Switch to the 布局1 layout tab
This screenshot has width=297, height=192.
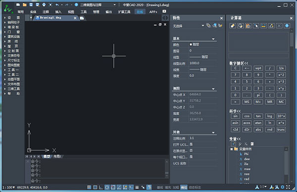57,156
